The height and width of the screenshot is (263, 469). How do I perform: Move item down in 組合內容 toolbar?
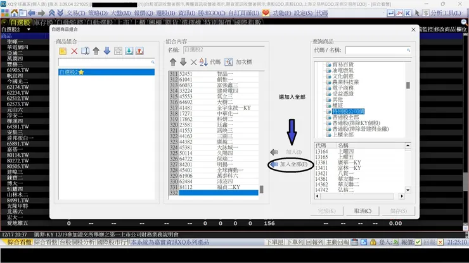pyautogui.click(x=183, y=62)
